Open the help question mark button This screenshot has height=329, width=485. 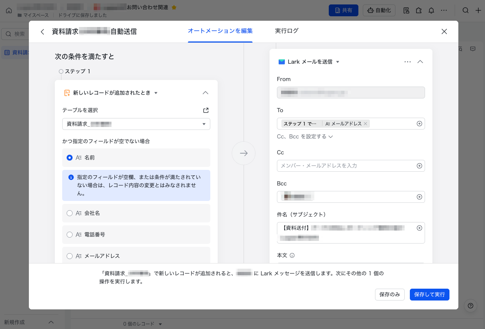click(471, 306)
